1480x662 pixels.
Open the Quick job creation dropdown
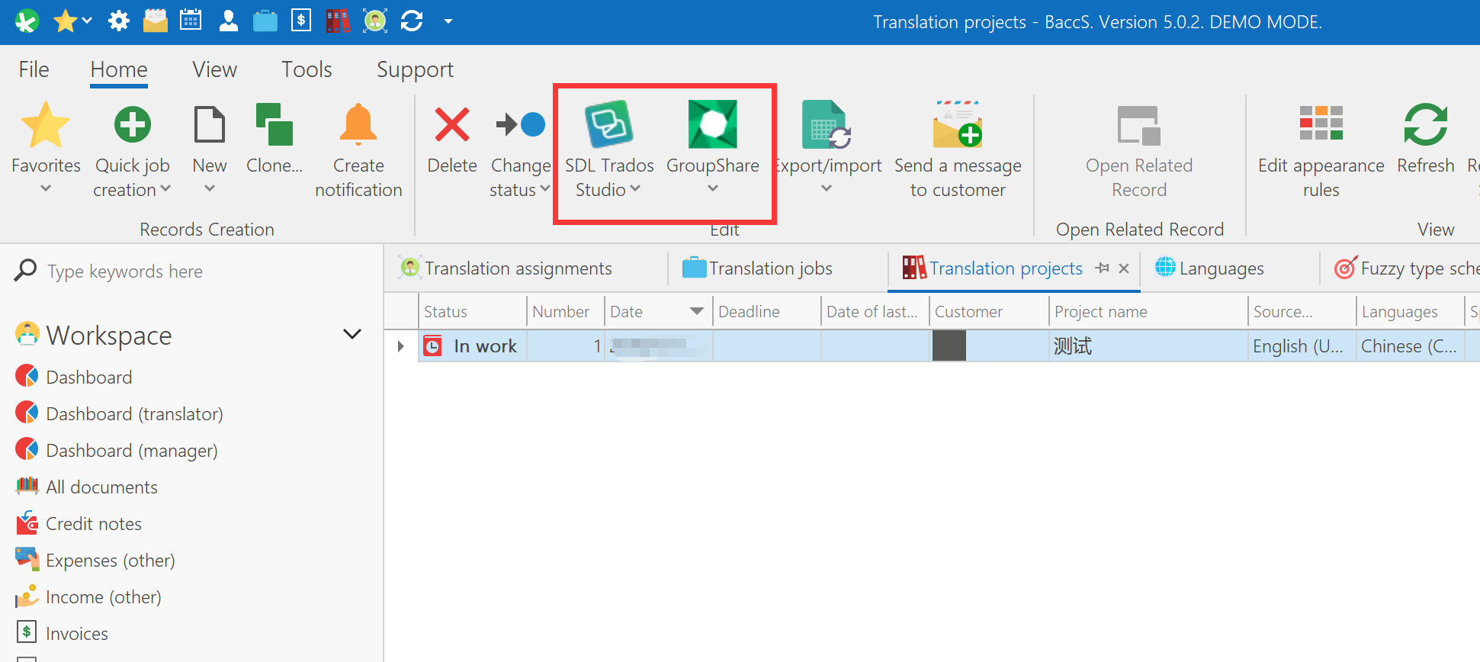(x=165, y=190)
